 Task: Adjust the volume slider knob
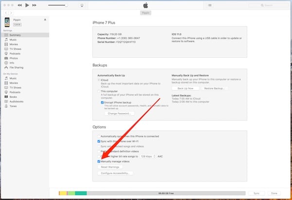click(66, 5)
